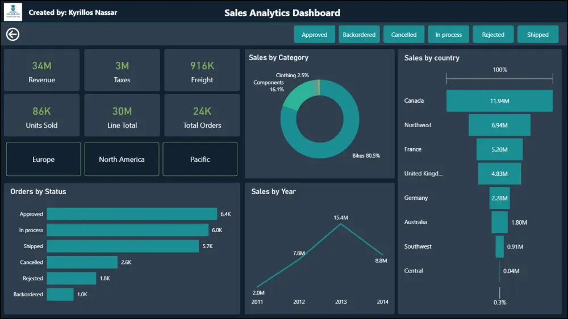Click the 0.3% label below the funnel

pos(500,303)
